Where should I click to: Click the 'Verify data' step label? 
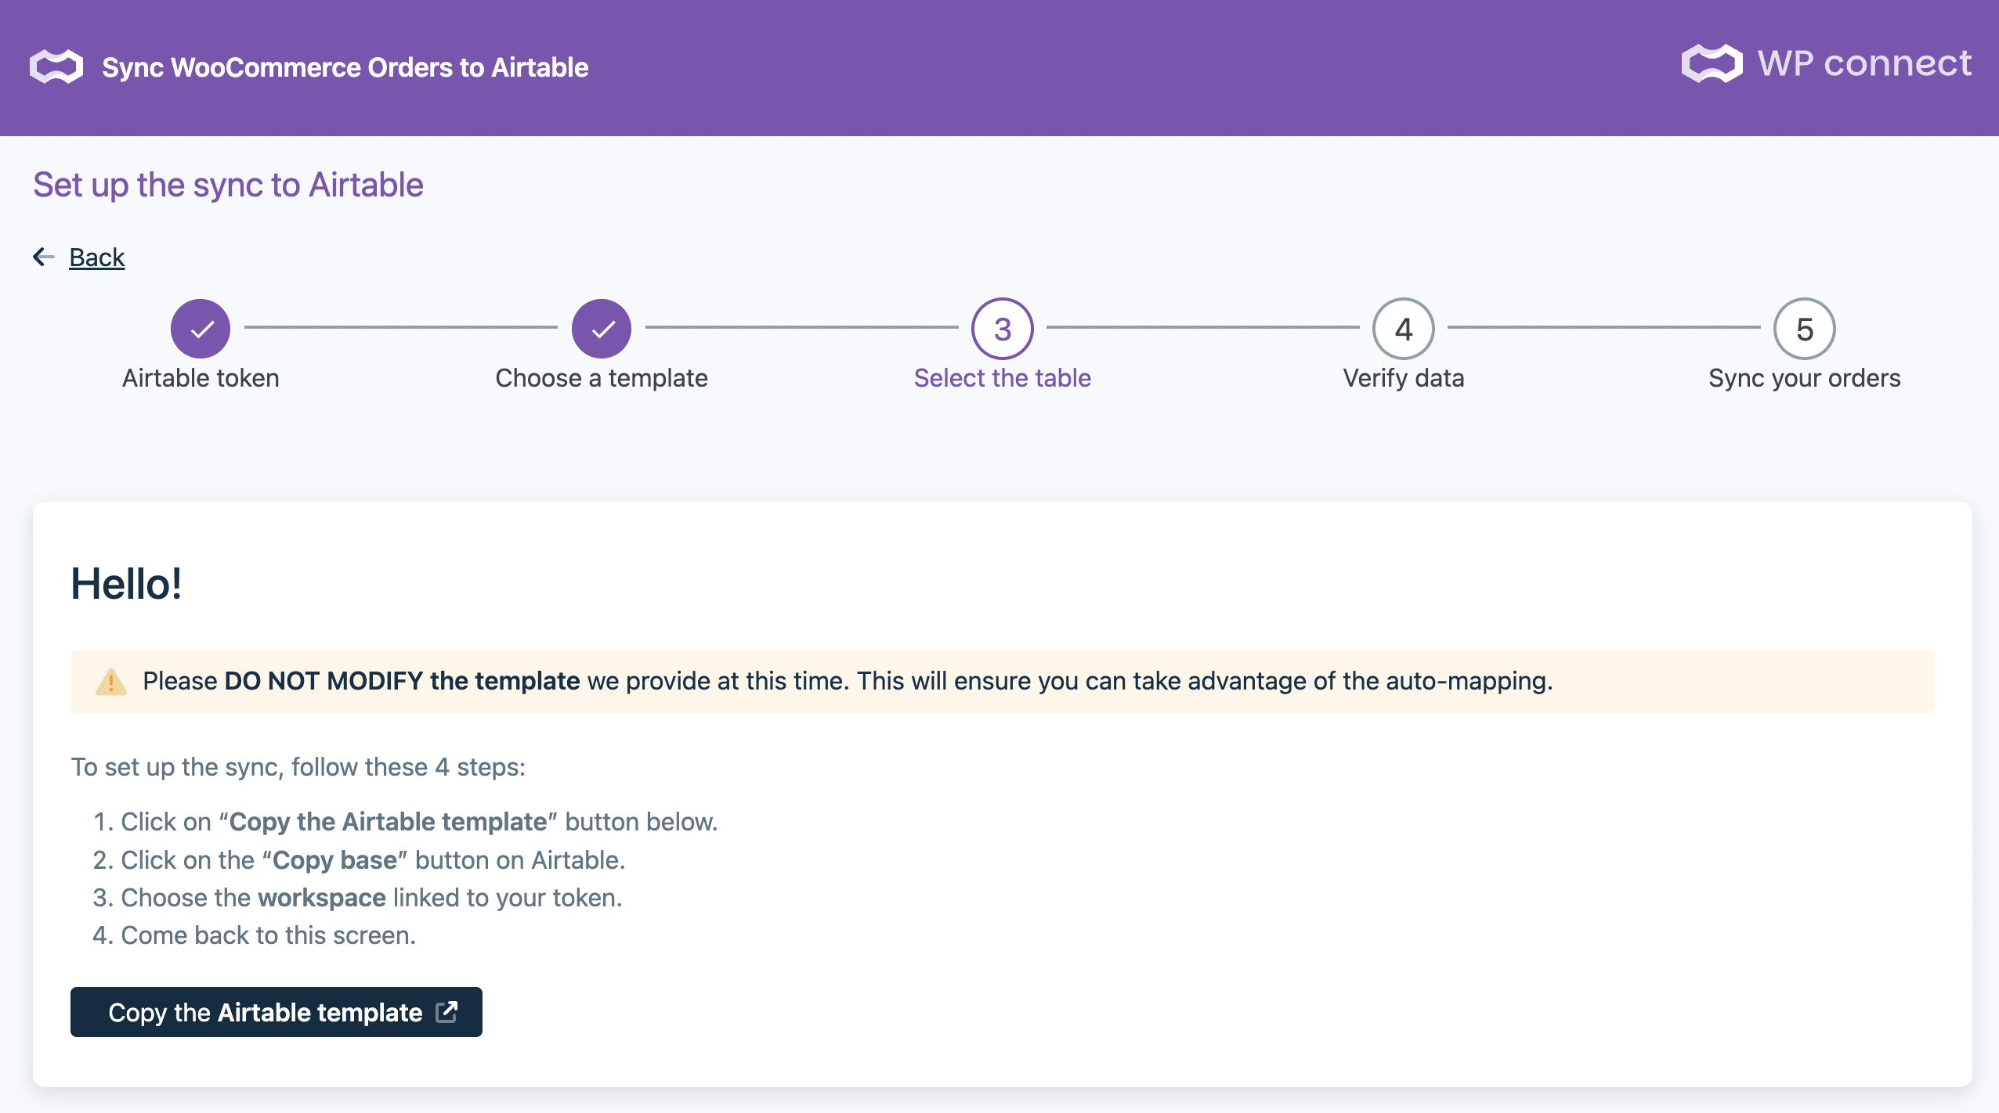point(1404,378)
